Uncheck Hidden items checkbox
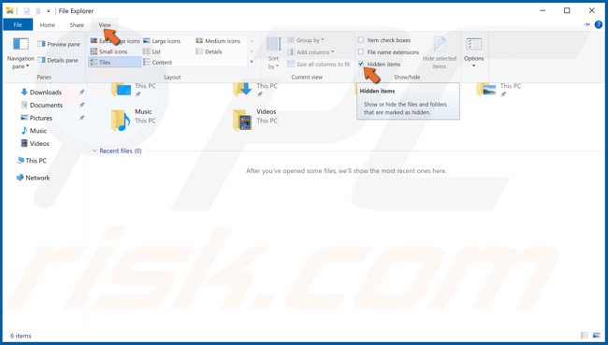Image resolution: width=608 pixels, height=345 pixels. [361, 64]
